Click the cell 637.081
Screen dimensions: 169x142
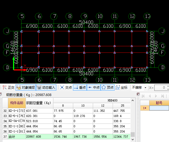(x=39, y=111)
